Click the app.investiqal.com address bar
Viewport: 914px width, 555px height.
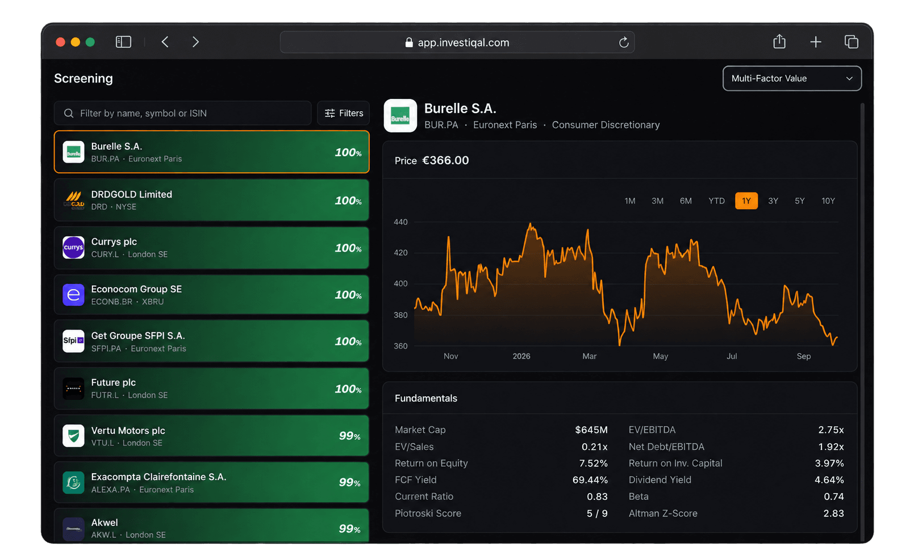(x=457, y=43)
